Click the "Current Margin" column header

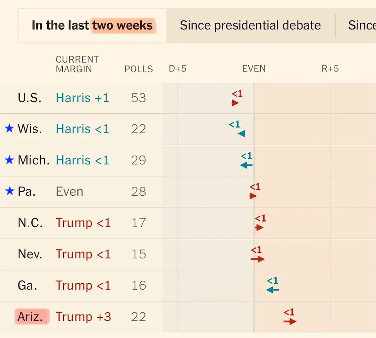click(x=77, y=64)
